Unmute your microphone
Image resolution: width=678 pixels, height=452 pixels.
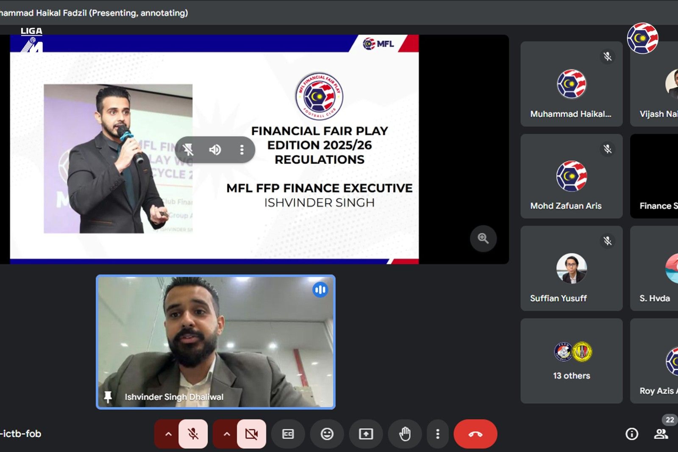[193, 434]
